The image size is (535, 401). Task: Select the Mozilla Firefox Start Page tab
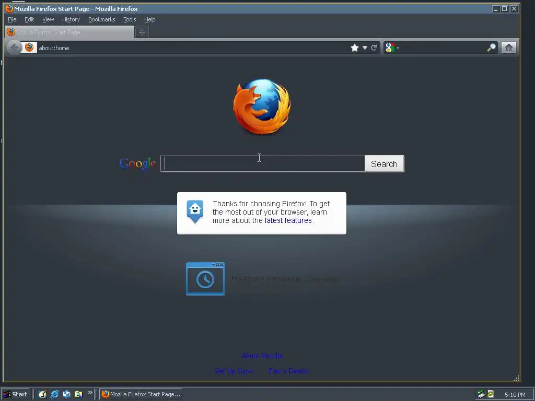pyautogui.click(x=69, y=32)
